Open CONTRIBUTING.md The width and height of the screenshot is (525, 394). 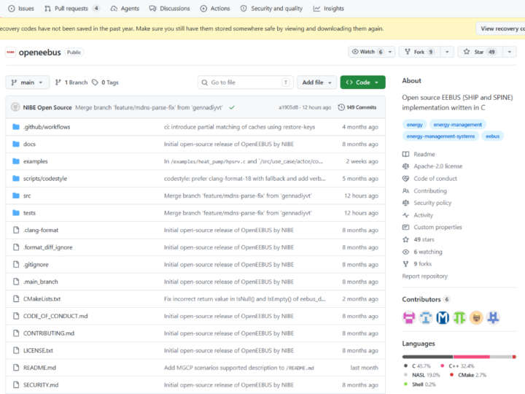49,333
